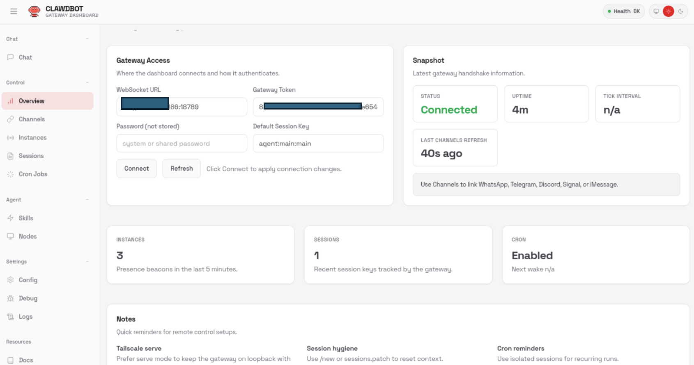Click the Refresh button
The image size is (694, 365).
coord(182,169)
